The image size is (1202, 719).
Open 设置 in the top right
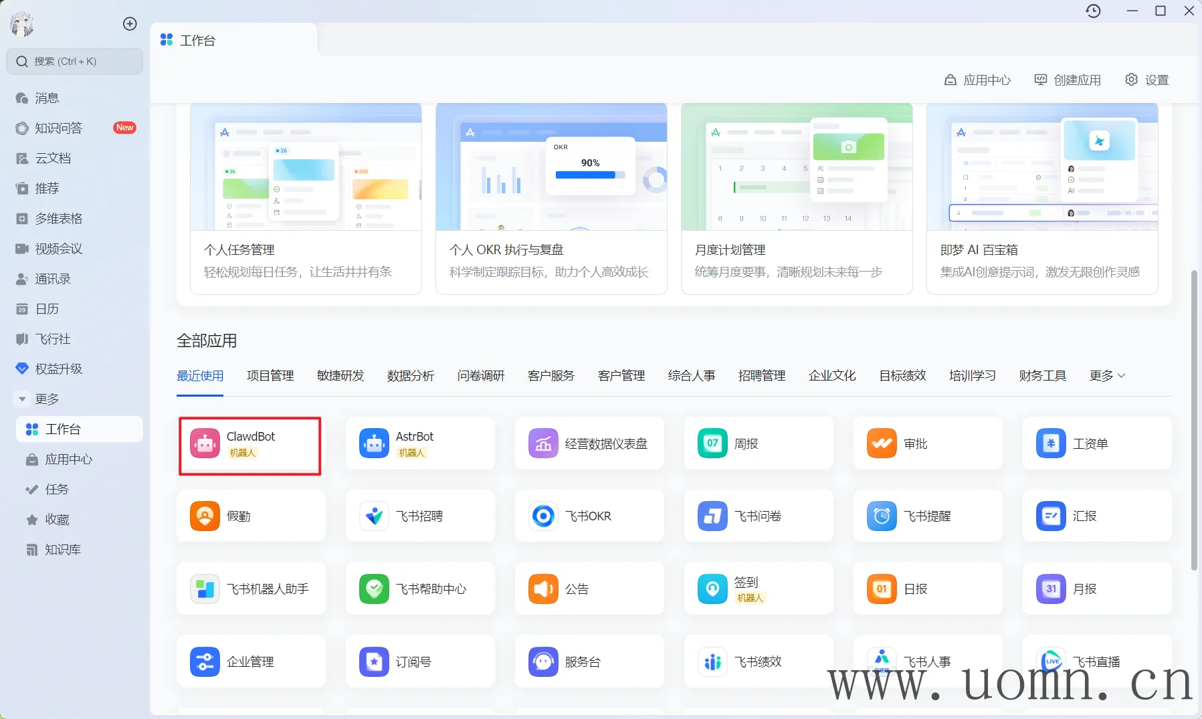click(x=1146, y=80)
